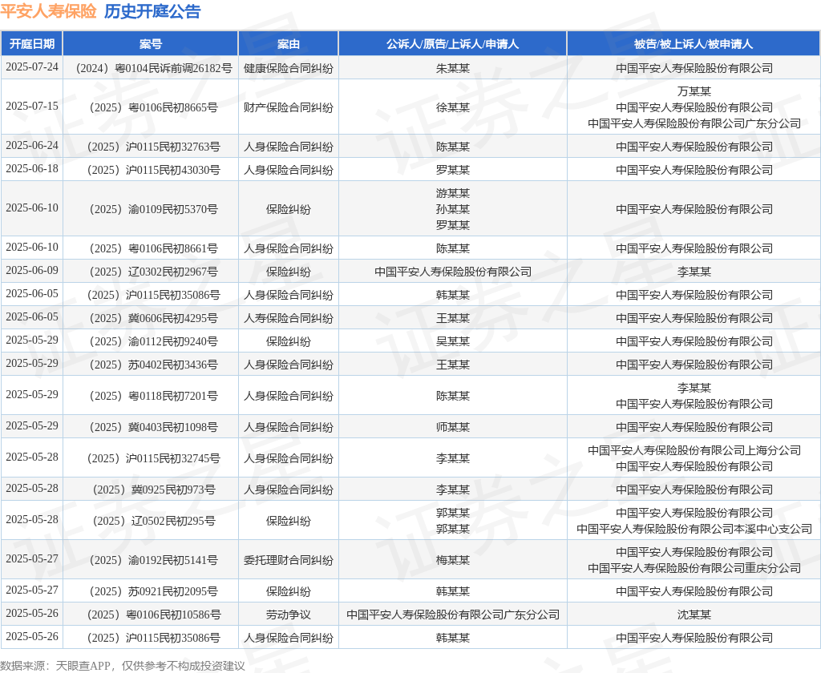Click 中国平安人寿保险股份有限公司广东分公司 in the defendant column
Screen dimensions: 821x673
694,123
